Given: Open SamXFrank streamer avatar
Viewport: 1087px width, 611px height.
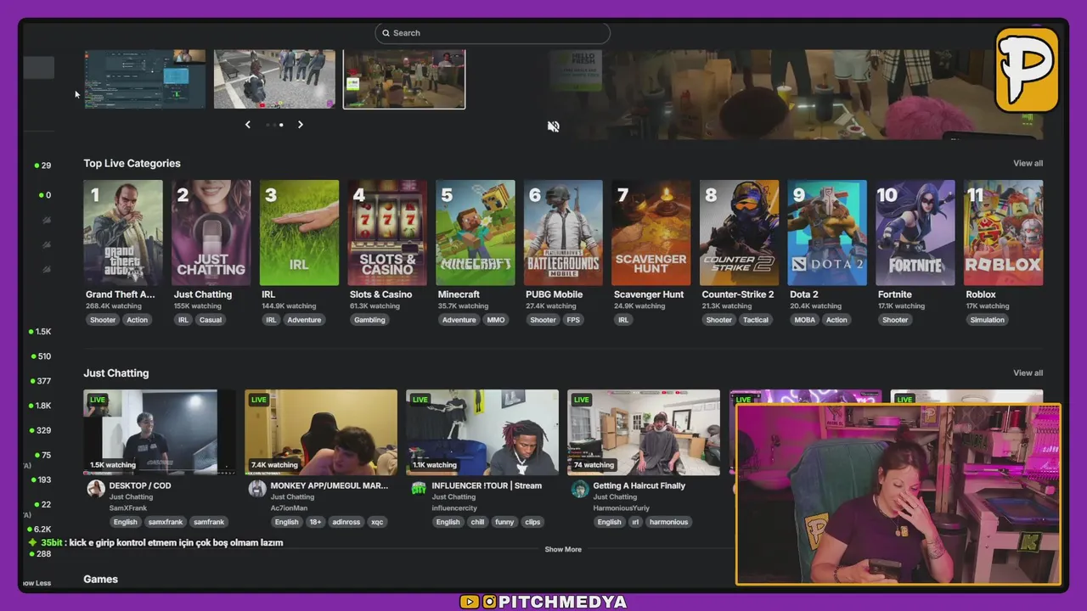Looking at the screenshot, I should 96,489.
